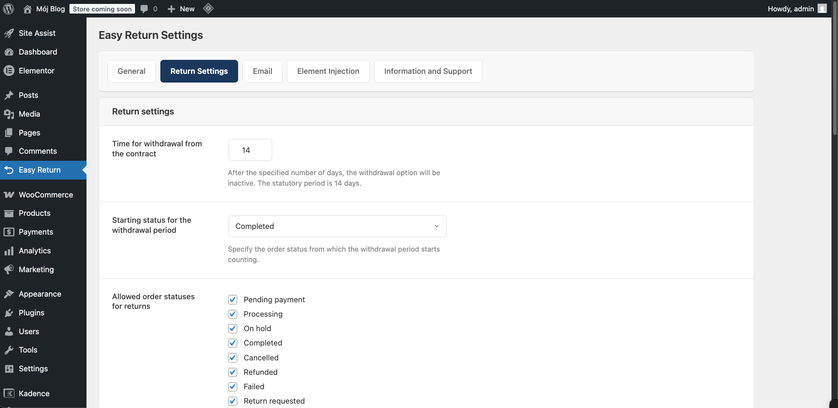Click the Marketing megaphone icon
The width and height of the screenshot is (838, 408).
click(9, 270)
